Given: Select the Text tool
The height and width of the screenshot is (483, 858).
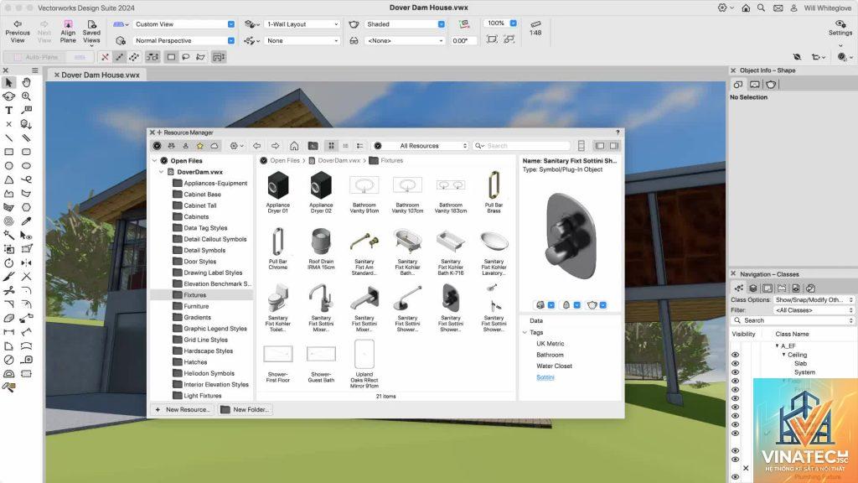Looking at the screenshot, I should pyautogui.click(x=8, y=110).
